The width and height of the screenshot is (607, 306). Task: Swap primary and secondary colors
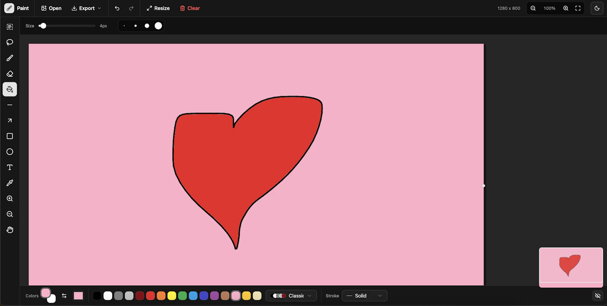pos(64,296)
